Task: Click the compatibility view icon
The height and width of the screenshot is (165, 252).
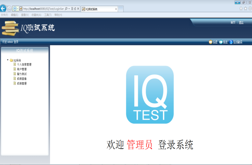Action: pyautogui.click(x=72, y=9)
